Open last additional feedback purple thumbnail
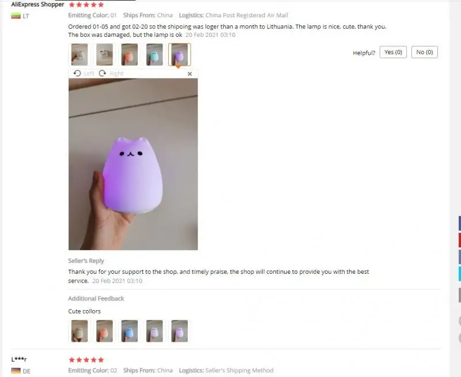Viewport: 461px width, 377px height. point(179,331)
